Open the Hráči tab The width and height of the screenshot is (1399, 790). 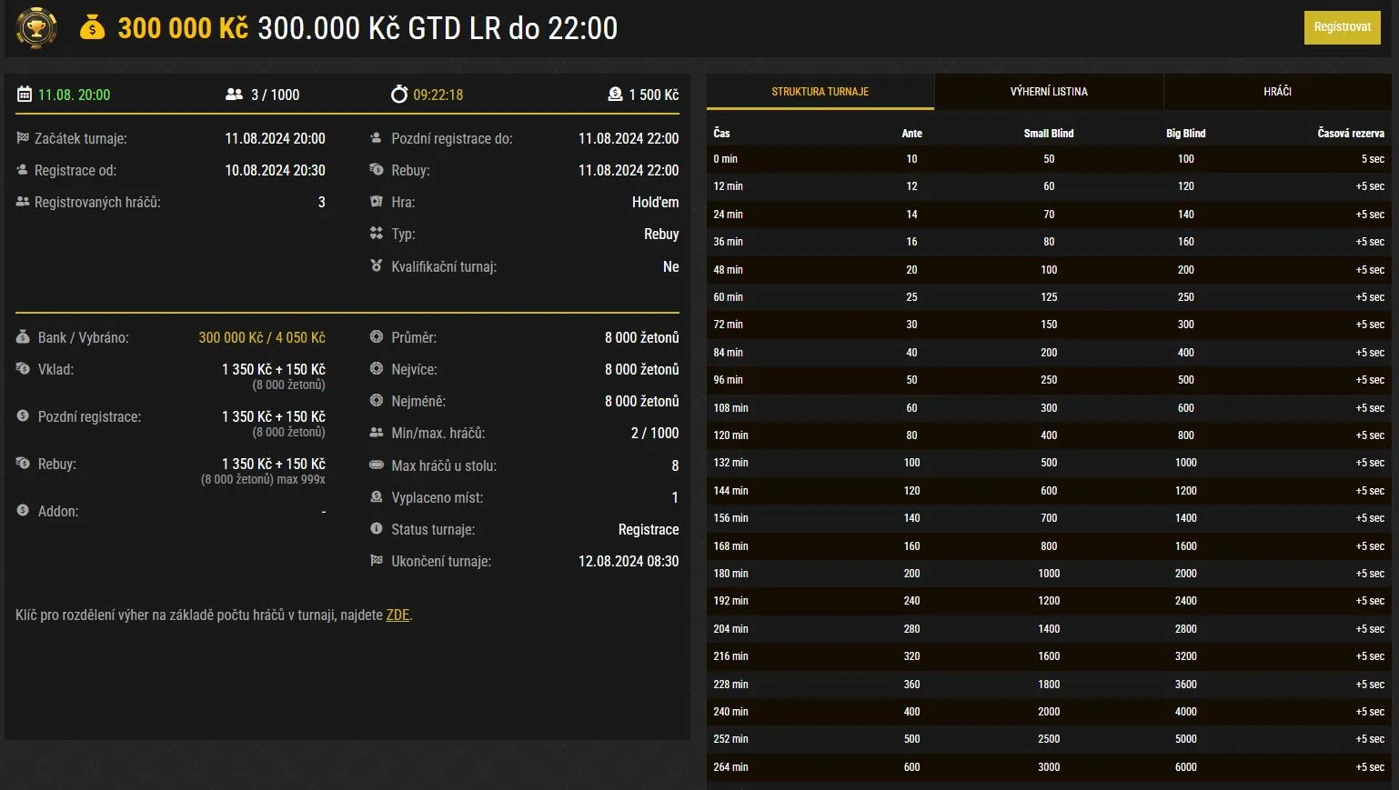click(1277, 92)
